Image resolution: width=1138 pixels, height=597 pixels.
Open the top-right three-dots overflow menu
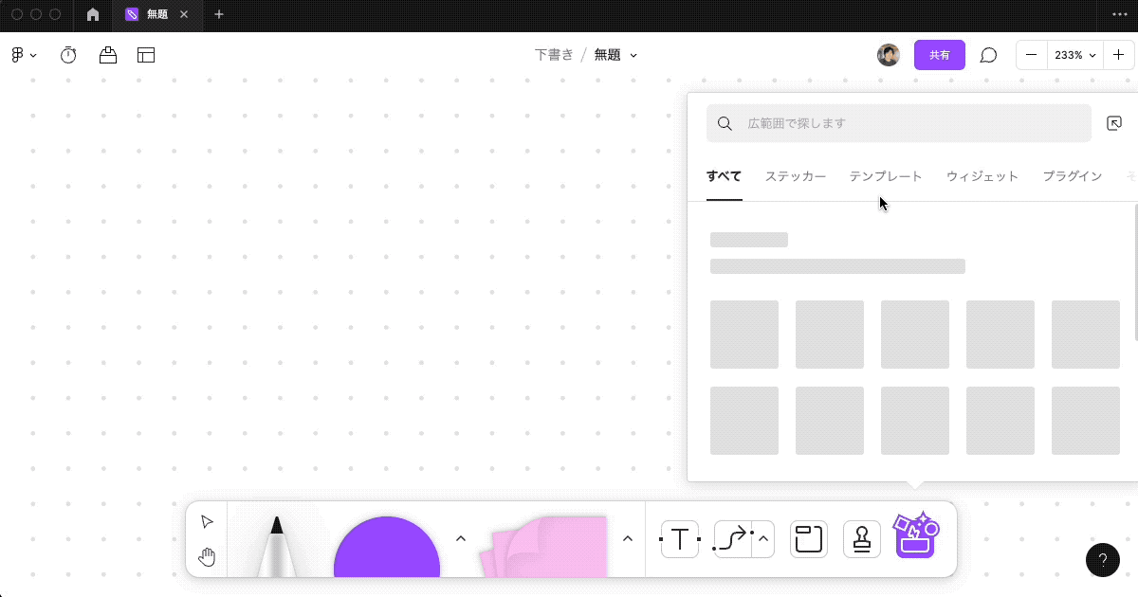[1119, 14]
